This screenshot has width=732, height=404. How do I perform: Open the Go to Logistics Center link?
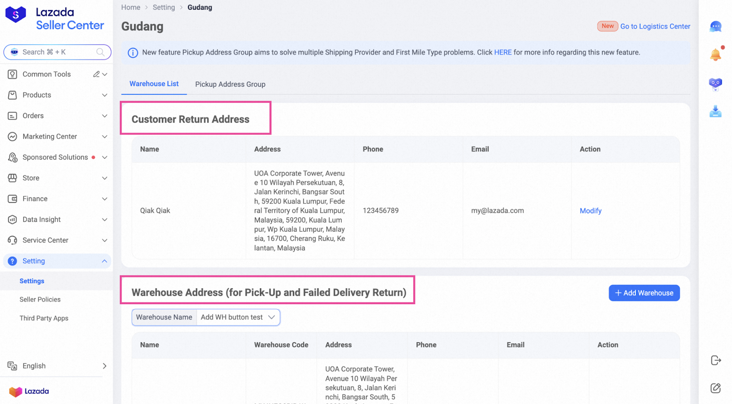(655, 27)
